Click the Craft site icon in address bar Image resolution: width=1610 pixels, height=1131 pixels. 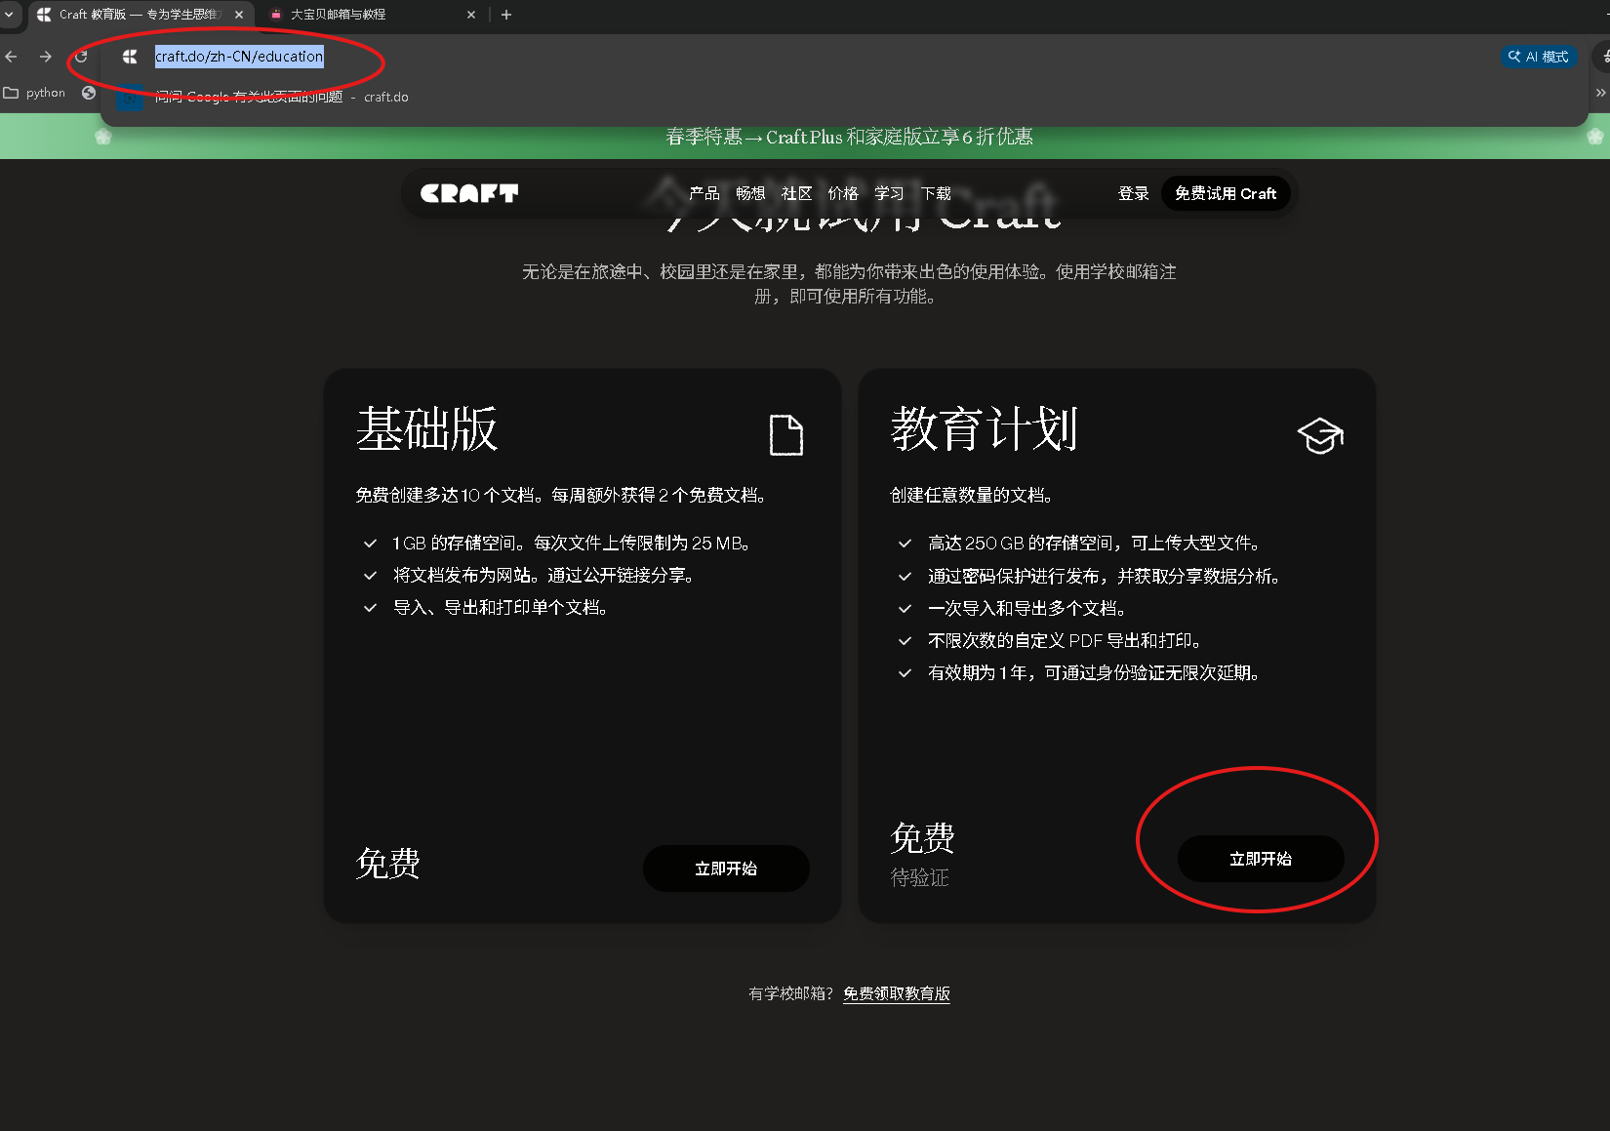[130, 57]
